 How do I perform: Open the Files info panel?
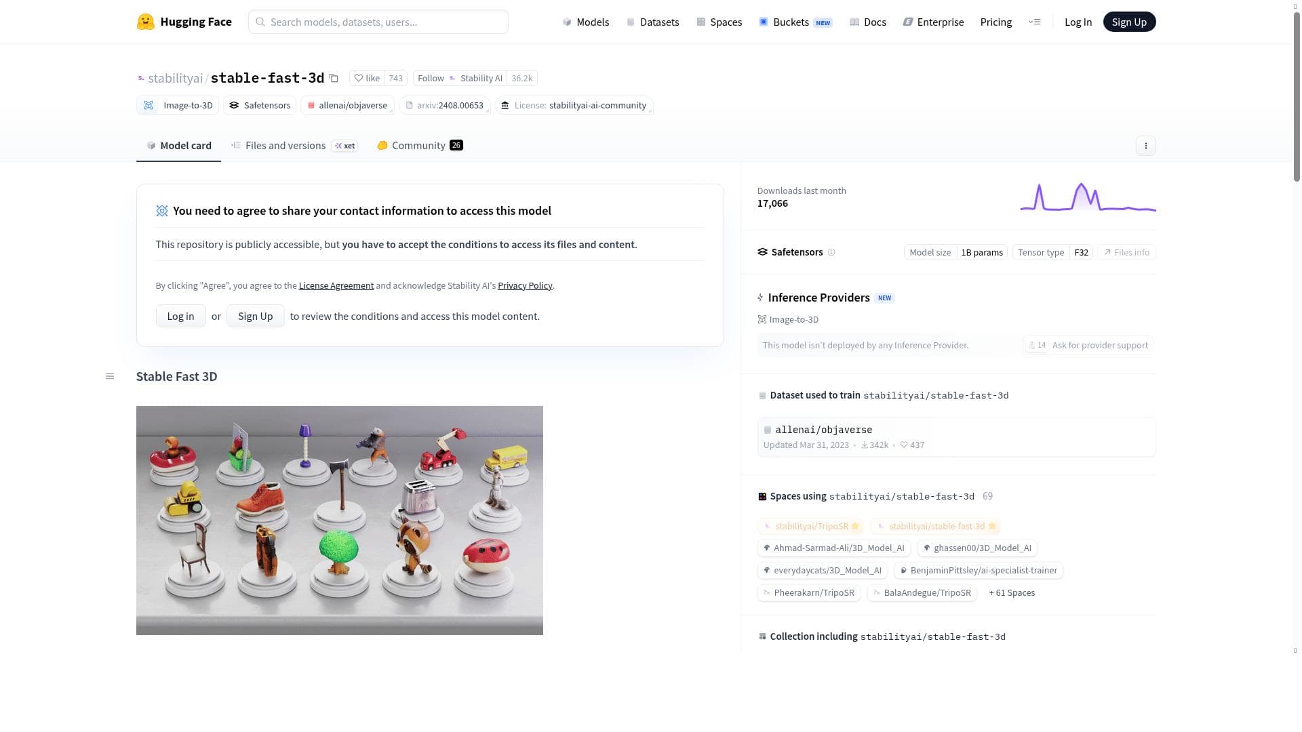(1126, 252)
